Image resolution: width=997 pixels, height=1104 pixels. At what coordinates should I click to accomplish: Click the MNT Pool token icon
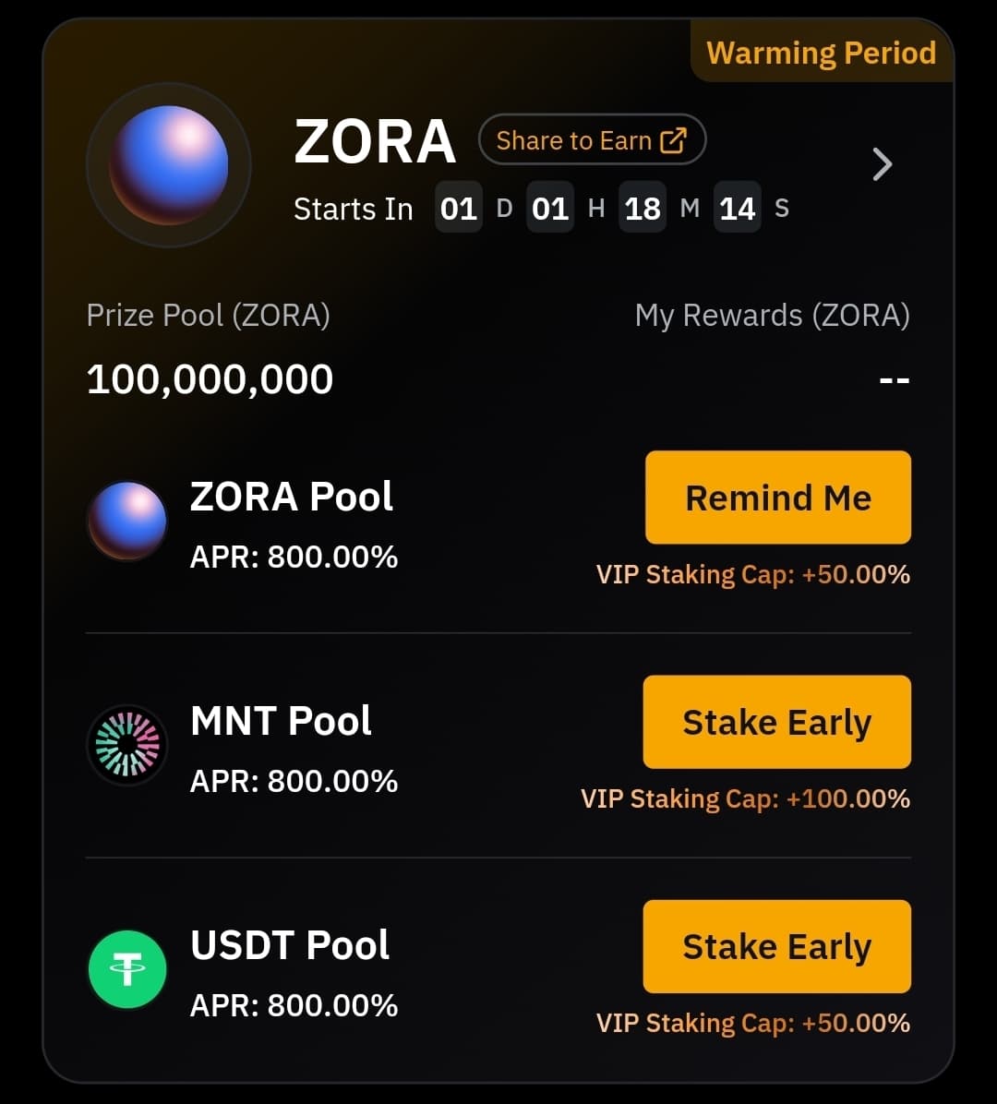click(x=127, y=745)
